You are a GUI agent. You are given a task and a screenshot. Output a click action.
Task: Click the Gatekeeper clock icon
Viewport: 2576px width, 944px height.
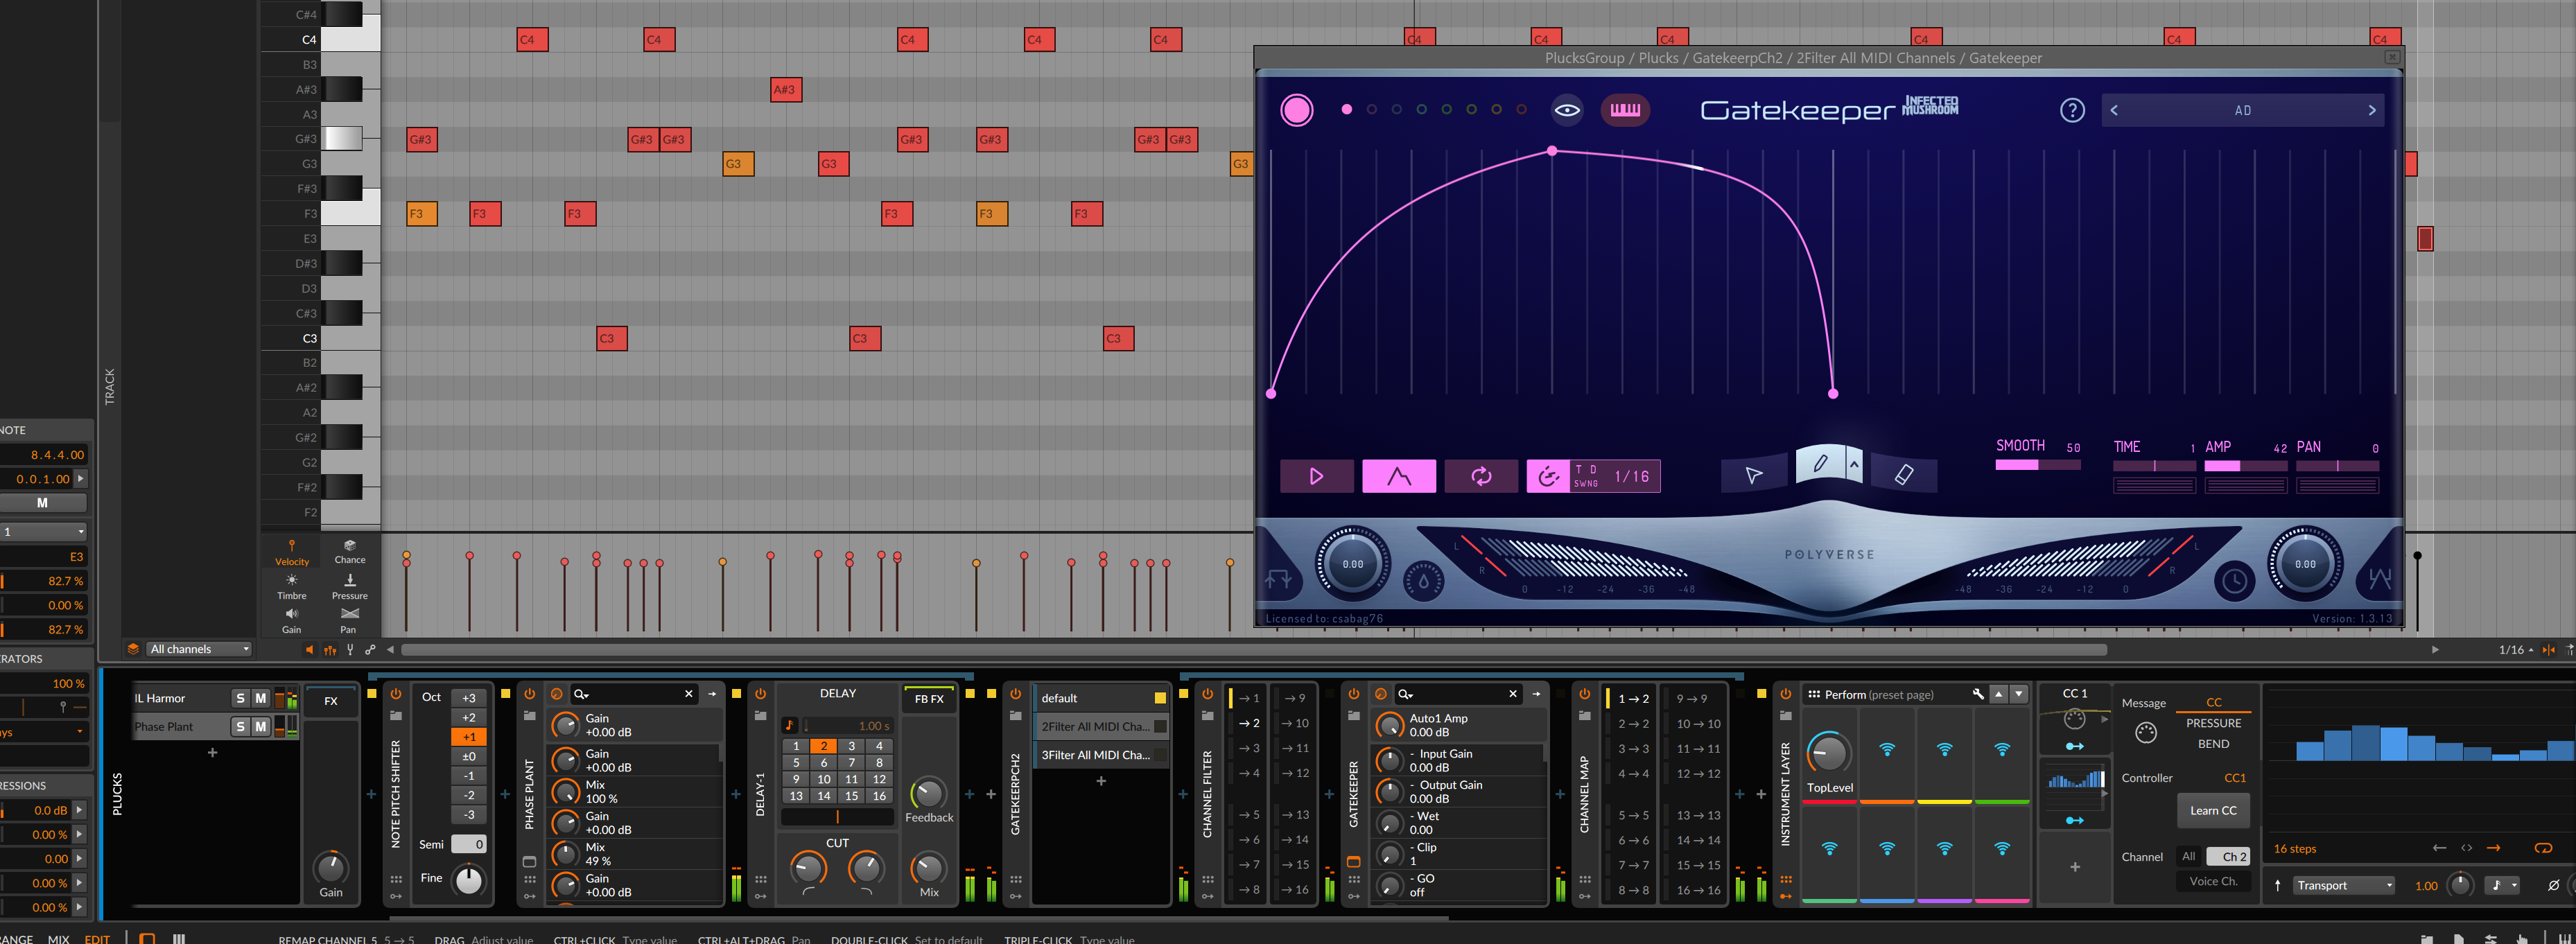[x=2234, y=580]
